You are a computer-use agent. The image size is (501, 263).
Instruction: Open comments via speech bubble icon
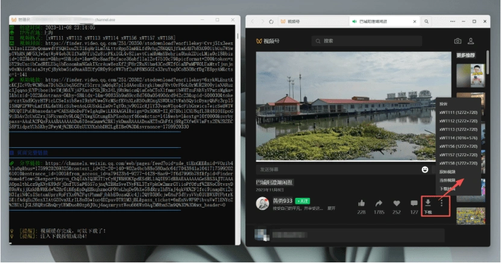pos(414,203)
